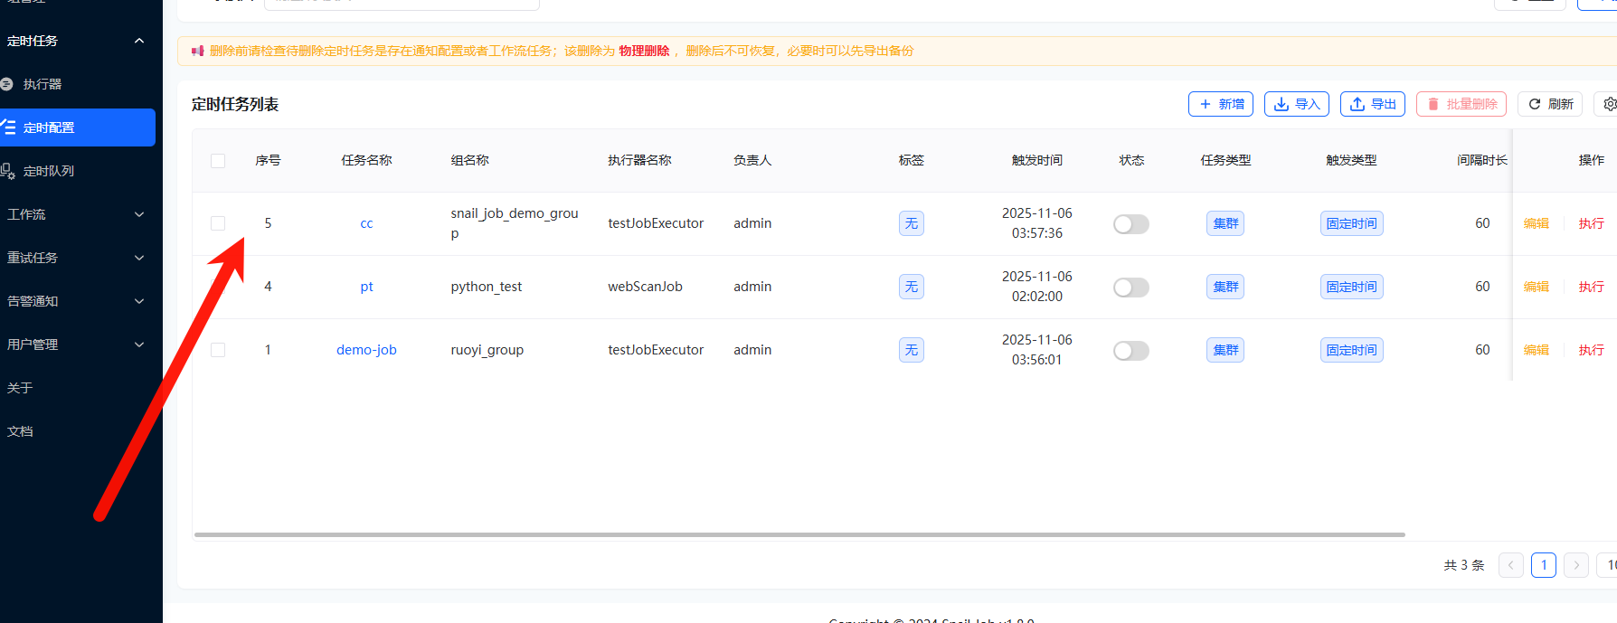Click the 导出 export button
Image resolution: width=1617 pixels, height=623 pixels.
pyautogui.click(x=1372, y=104)
